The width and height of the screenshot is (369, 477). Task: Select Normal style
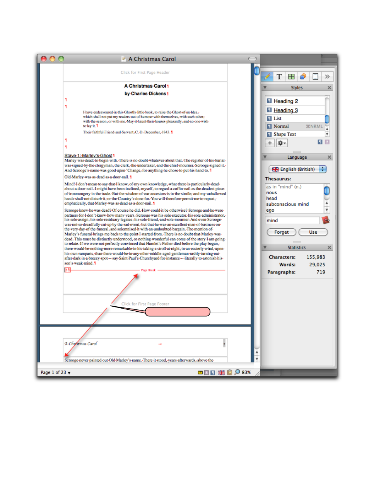pyautogui.click(x=296, y=126)
